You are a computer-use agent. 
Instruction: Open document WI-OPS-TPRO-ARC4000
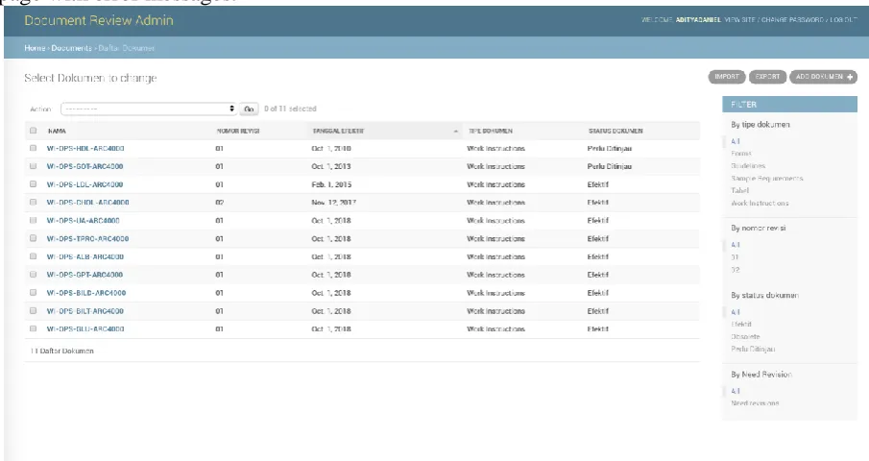pos(87,239)
